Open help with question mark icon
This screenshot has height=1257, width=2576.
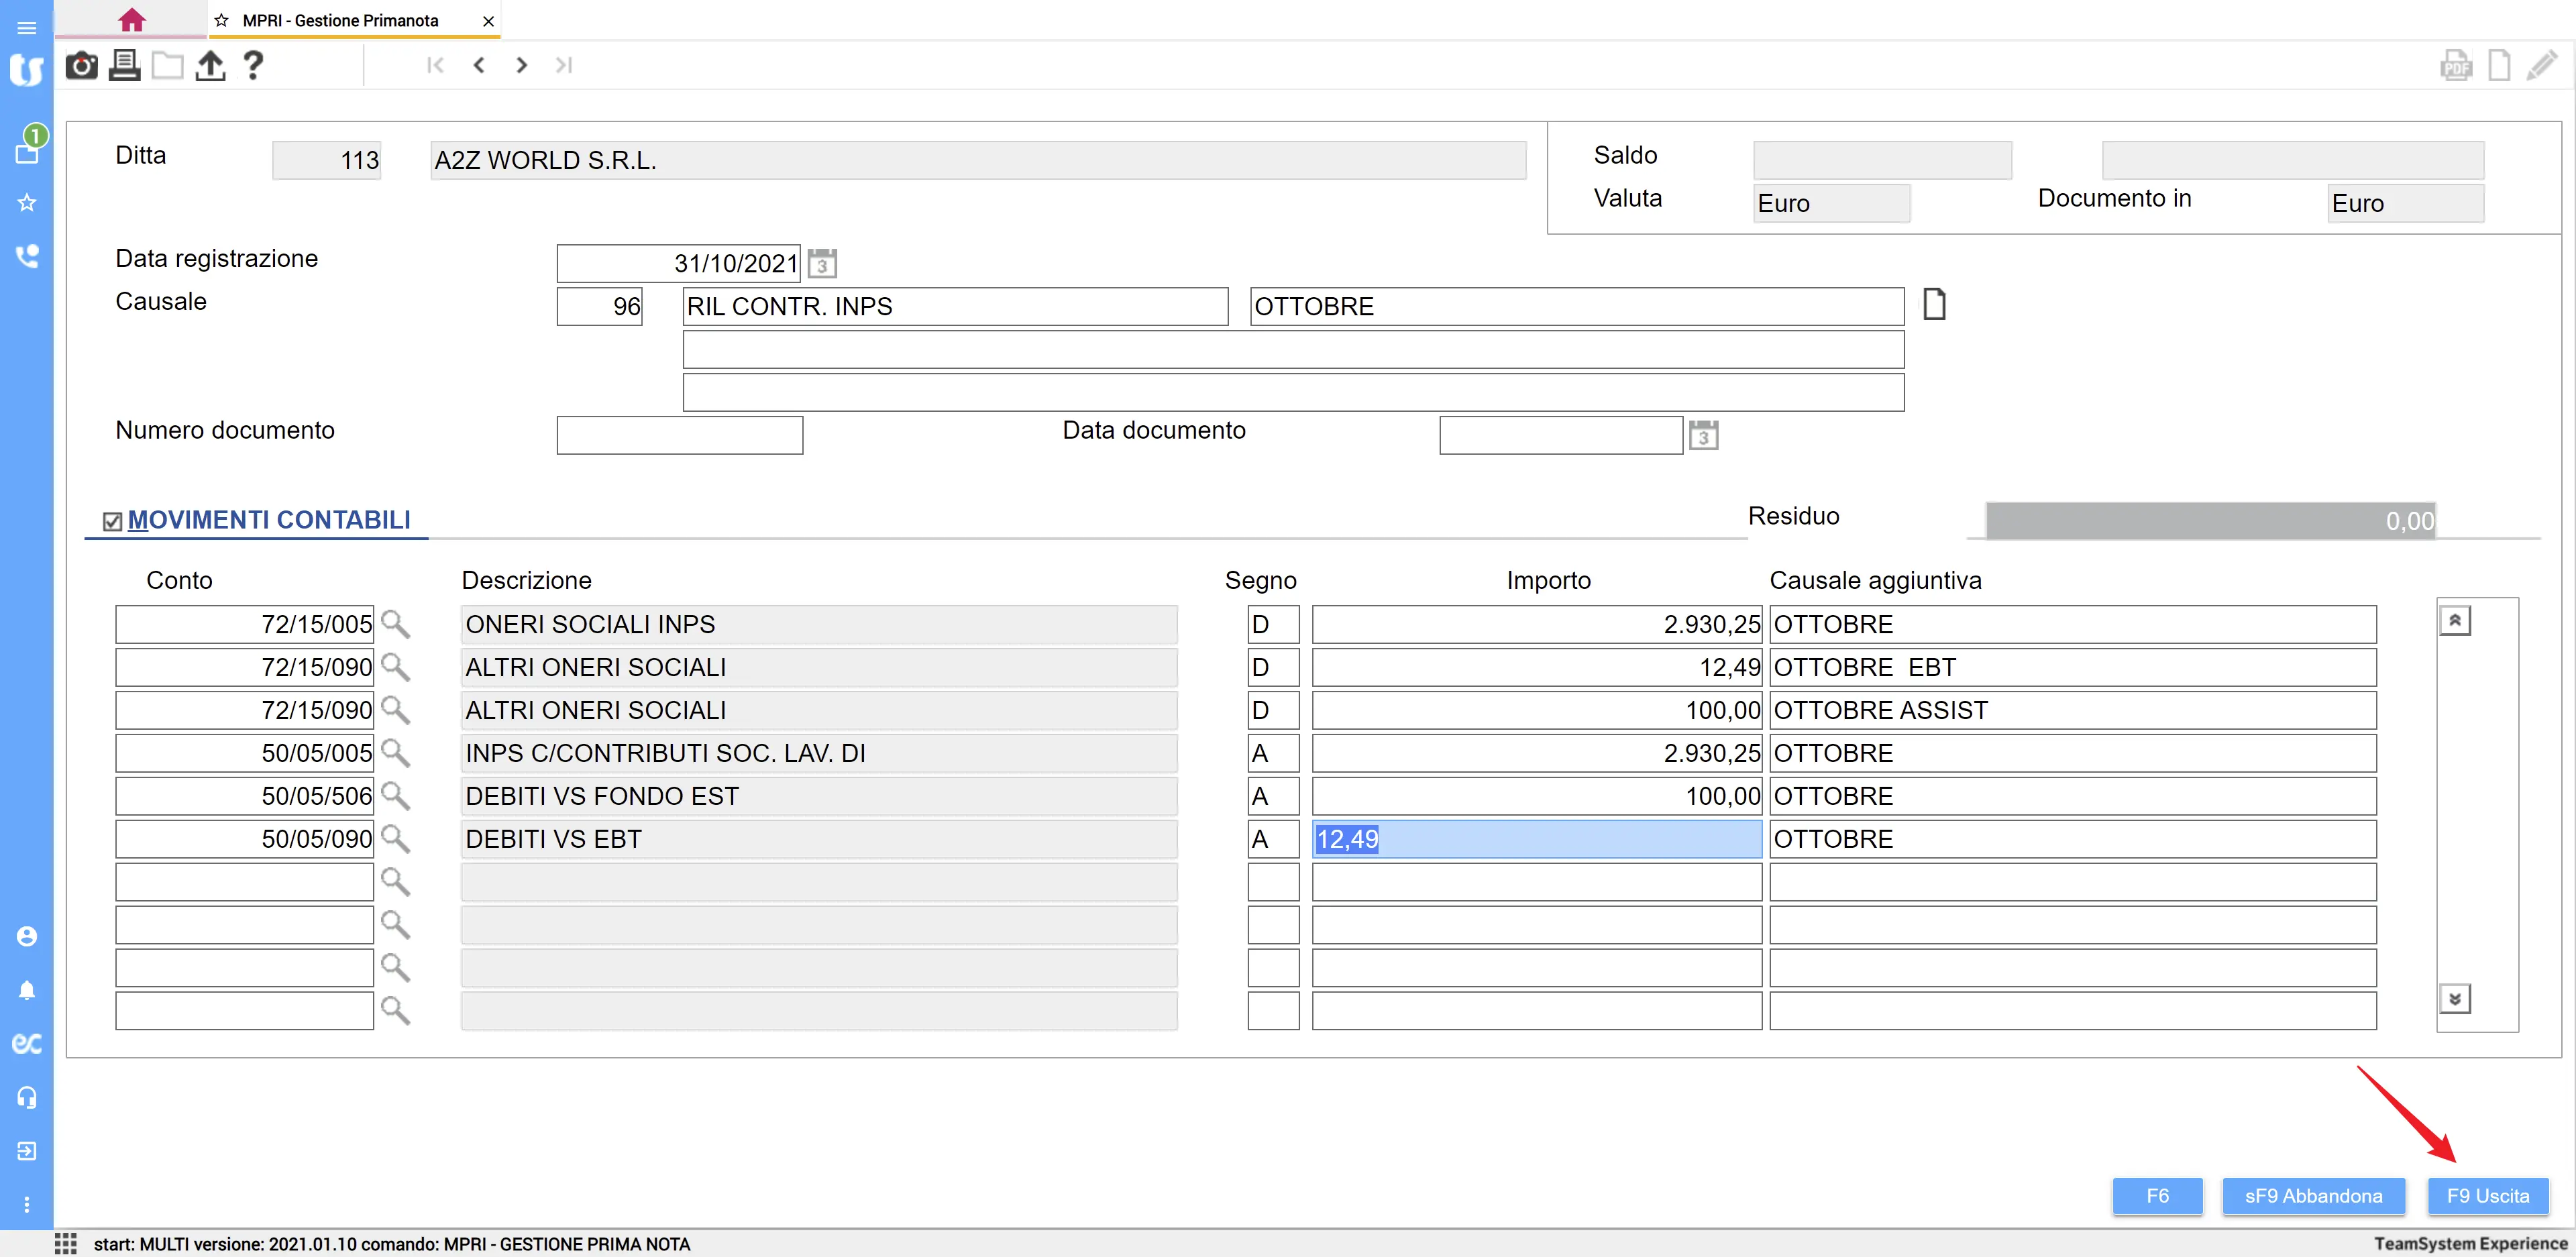[x=253, y=66]
